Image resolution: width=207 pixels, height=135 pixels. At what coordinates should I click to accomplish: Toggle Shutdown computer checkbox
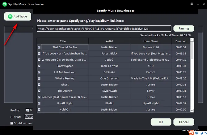[x=12, y=123]
